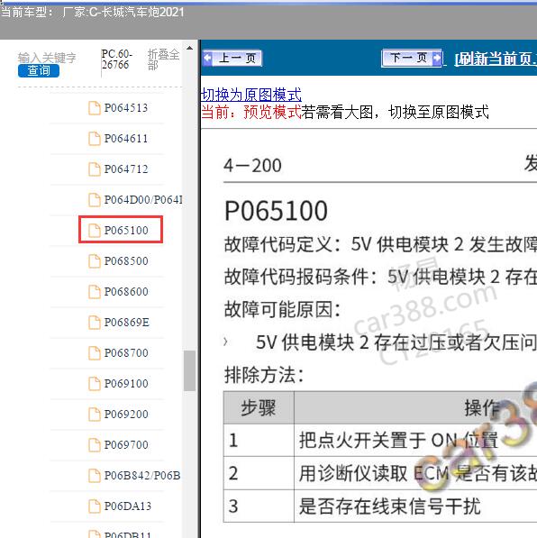
Task: Click the right arrow icon on 下一页
Action: click(x=437, y=58)
